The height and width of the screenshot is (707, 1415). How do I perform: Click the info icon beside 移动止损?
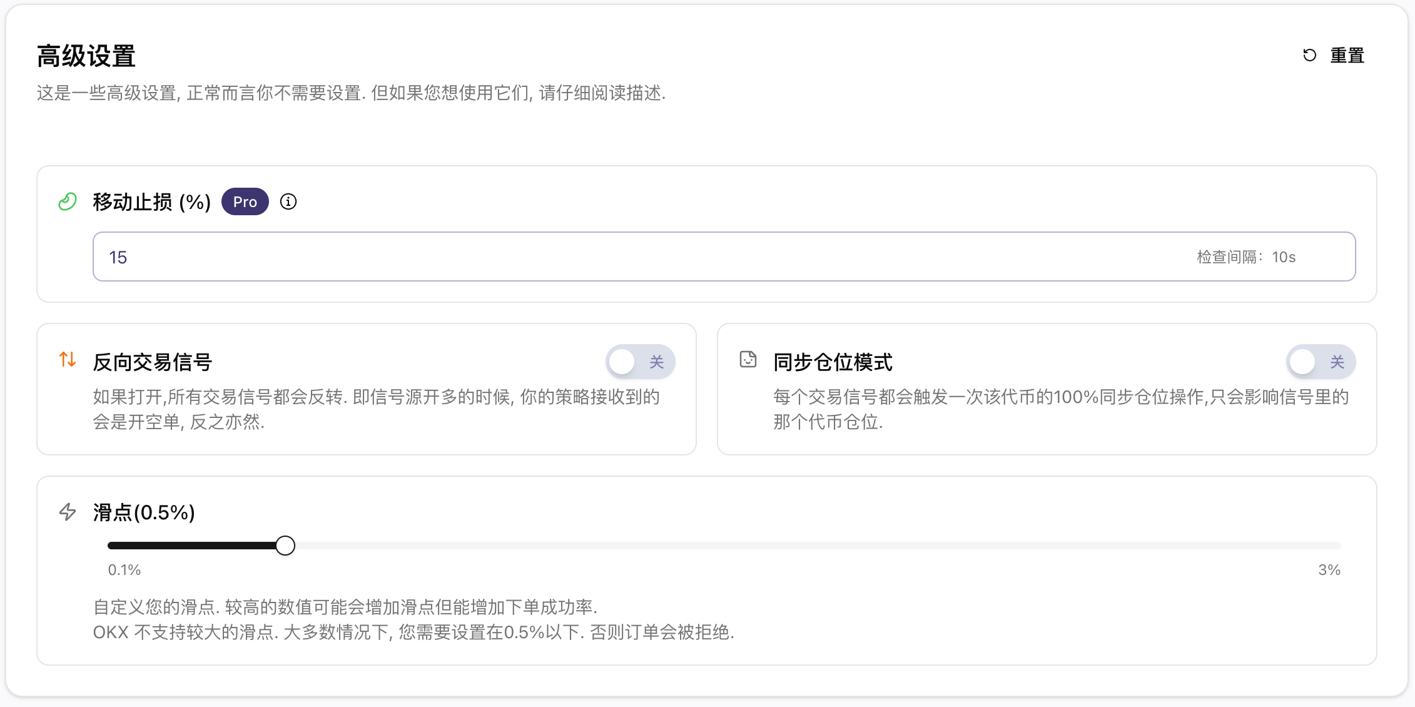point(288,201)
